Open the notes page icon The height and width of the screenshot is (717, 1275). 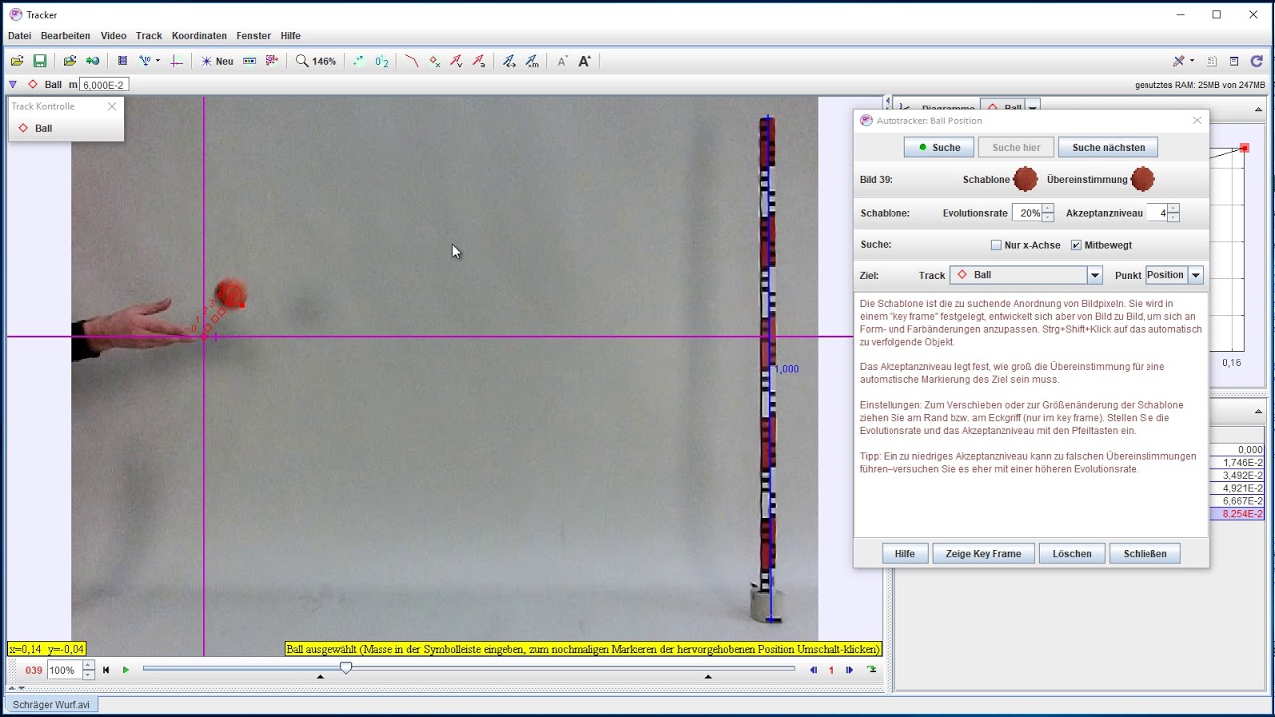[x=1234, y=61]
